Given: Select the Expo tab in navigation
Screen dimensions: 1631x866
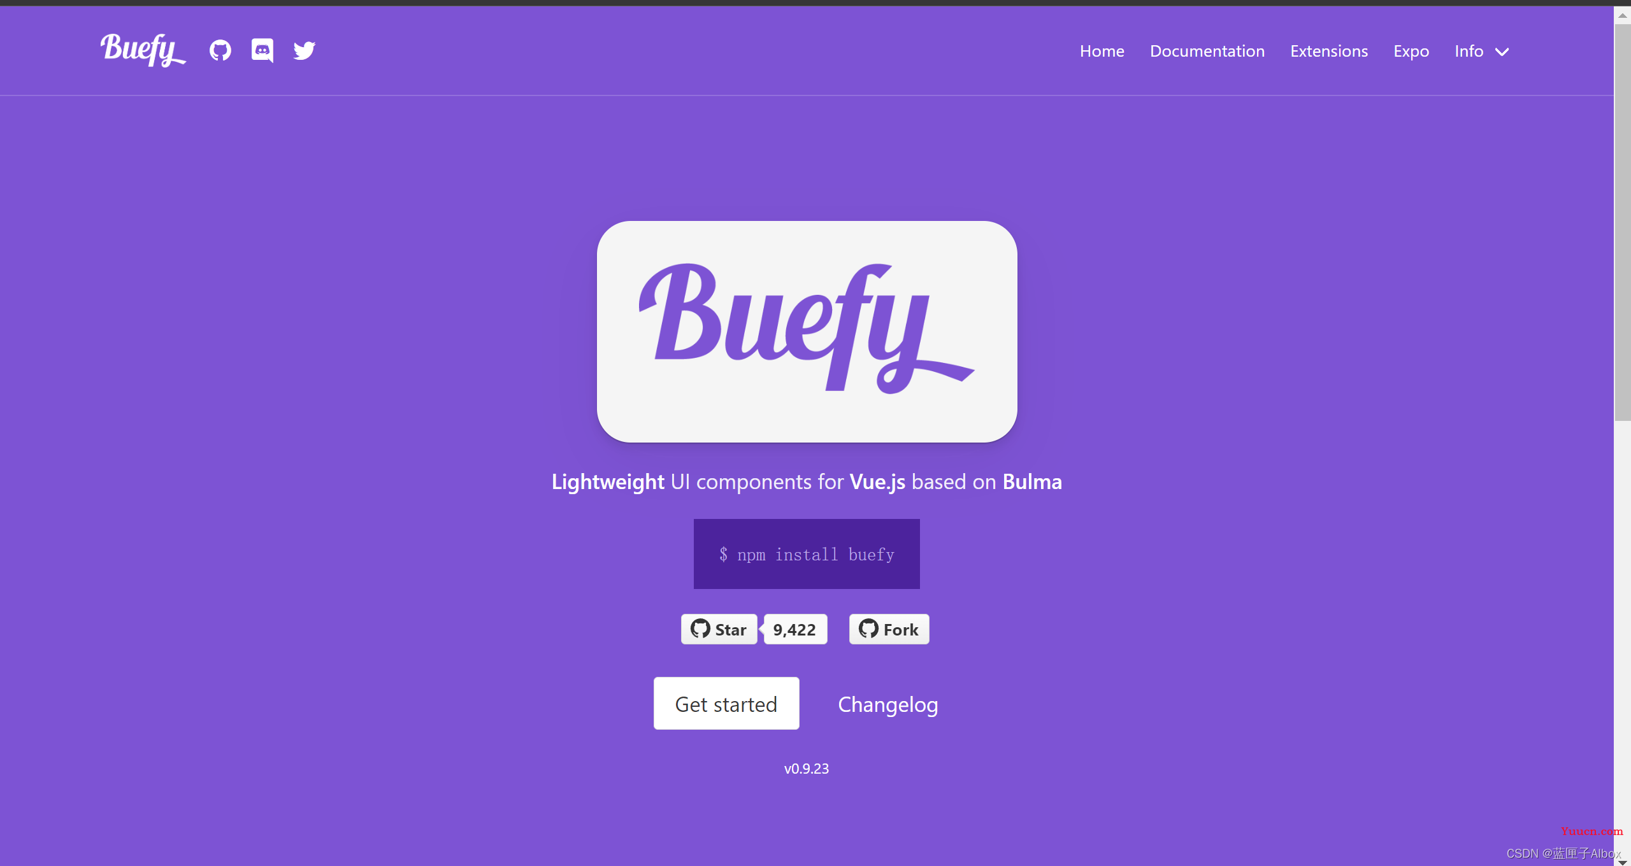Looking at the screenshot, I should pos(1410,51).
